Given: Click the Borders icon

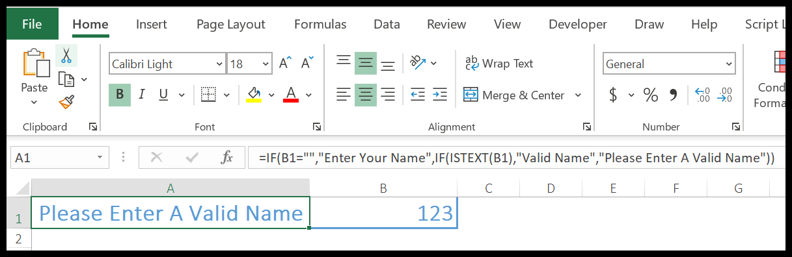Looking at the screenshot, I should (x=208, y=95).
